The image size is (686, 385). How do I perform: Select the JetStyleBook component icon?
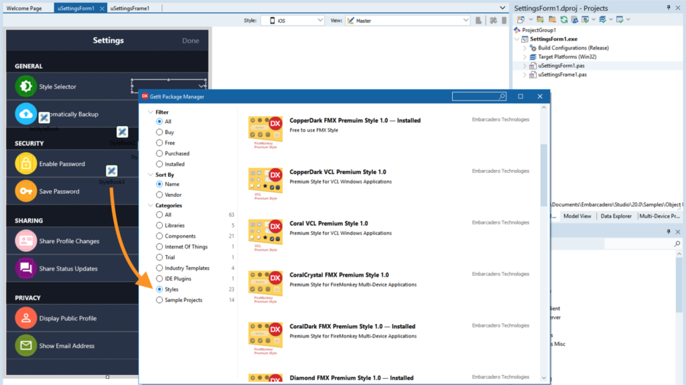44,117
